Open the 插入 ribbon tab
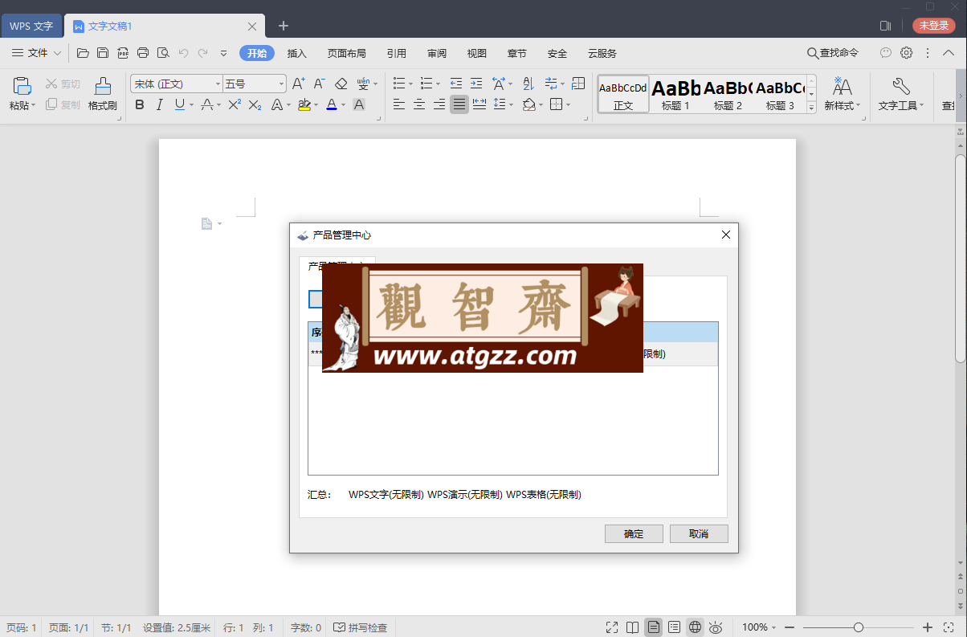The width and height of the screenshot is (967, 637). (297, 53)
